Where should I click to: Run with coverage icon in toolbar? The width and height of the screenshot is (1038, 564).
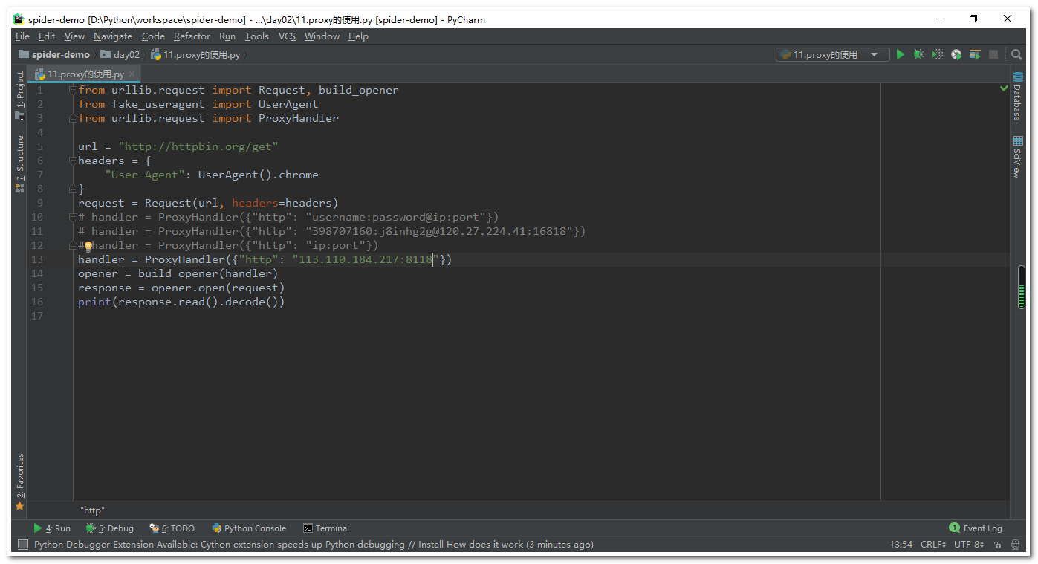click(x=938, y=54)
